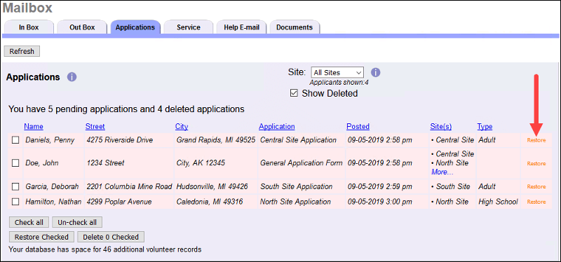Tick checkbox for Daniels, Penny
The image size is (561, 262).
click(15, 140)
